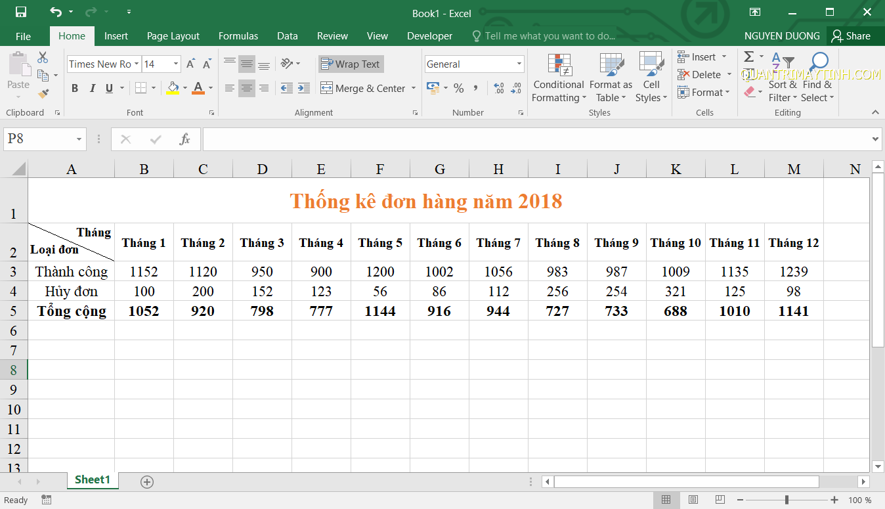Click the Copy icon in Clipboard

click(43, 76)
